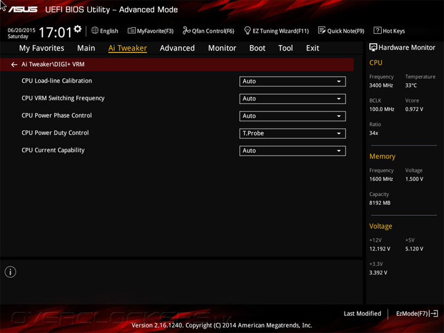Click the Hardware Monitor heading text
Image resolution: width=444 pixels, height=333 pixels.
point(406,47)
